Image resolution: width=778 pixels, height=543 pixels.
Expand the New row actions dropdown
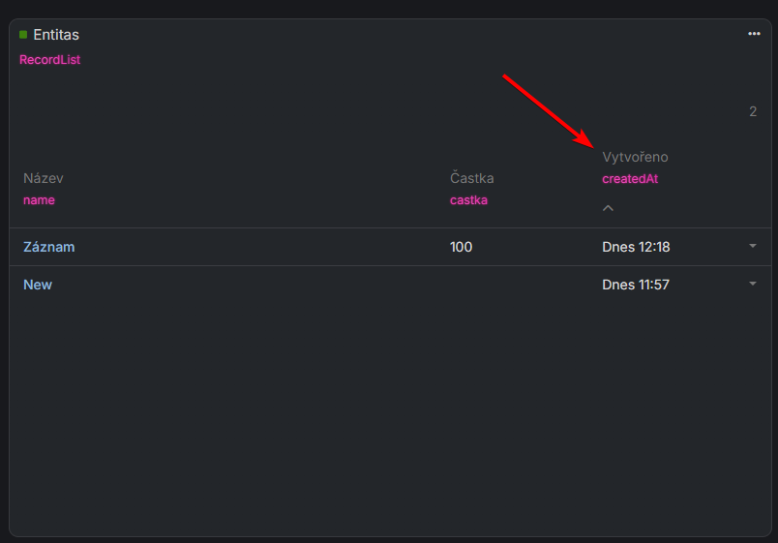coord(753,284)
